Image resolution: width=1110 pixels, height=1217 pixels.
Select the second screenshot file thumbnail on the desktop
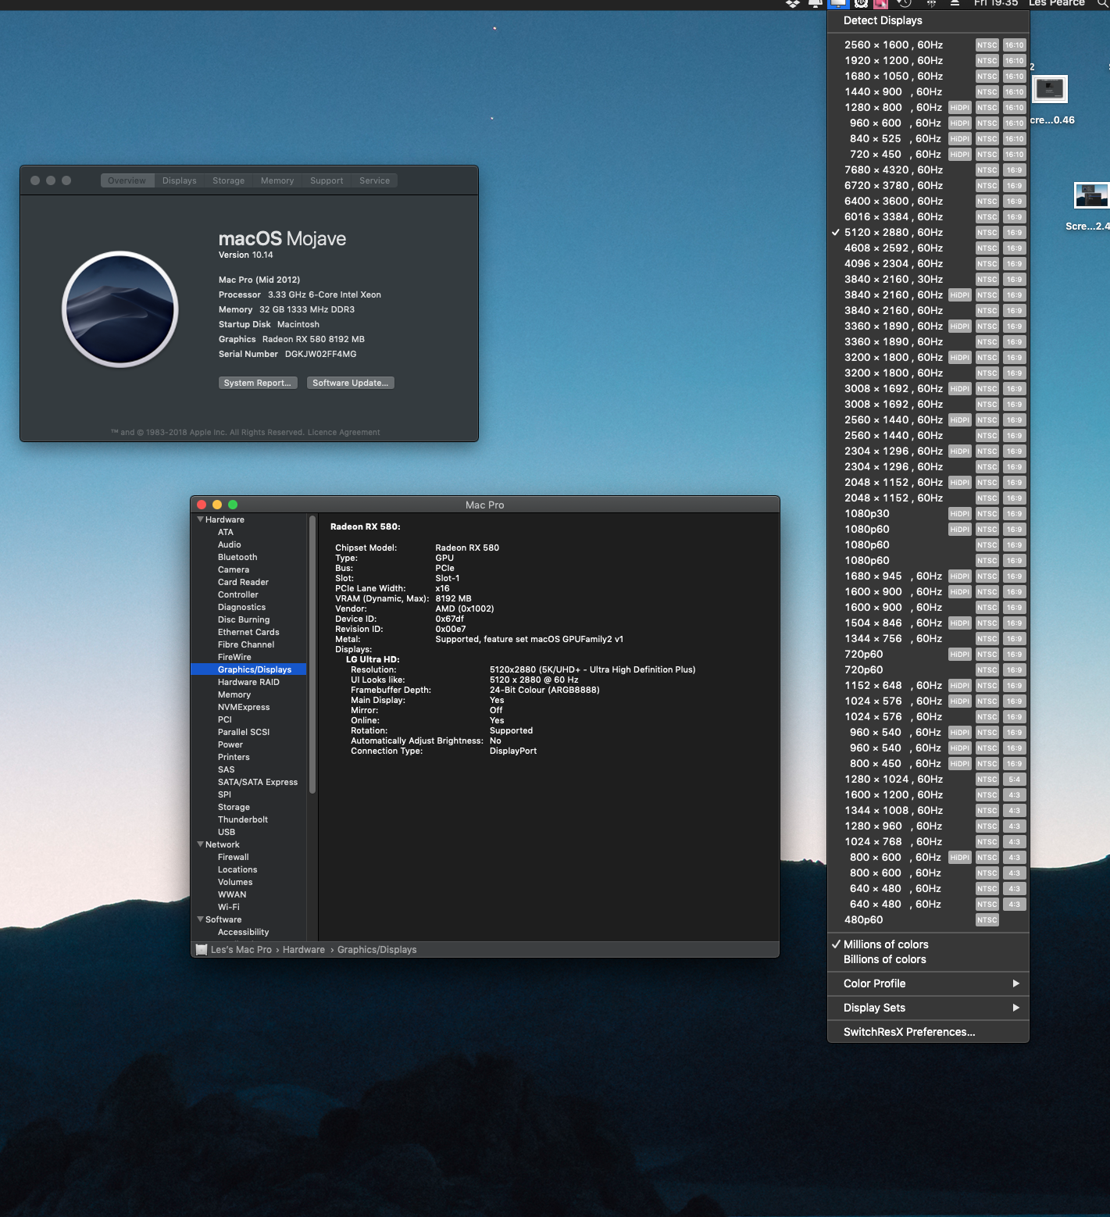[x=1092, y=195]
